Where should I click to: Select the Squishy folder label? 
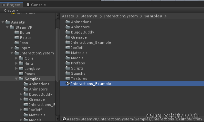pos(78,73)
